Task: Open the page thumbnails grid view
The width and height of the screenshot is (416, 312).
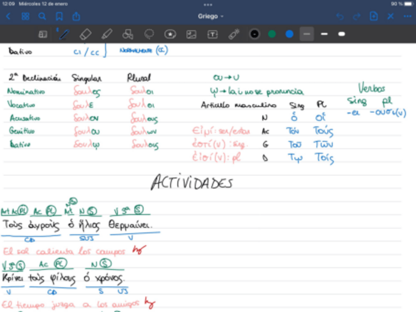Action: 26,17
